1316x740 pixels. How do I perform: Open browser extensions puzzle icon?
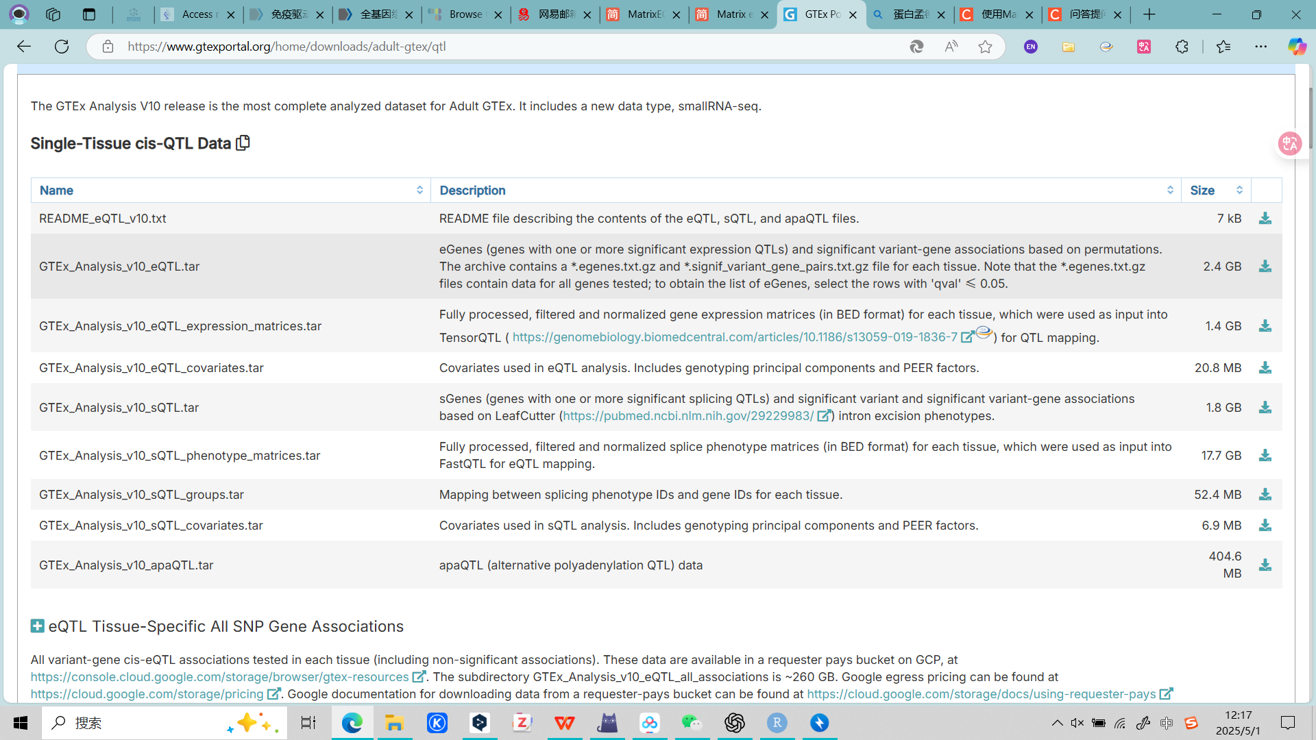coord(1182,47)
